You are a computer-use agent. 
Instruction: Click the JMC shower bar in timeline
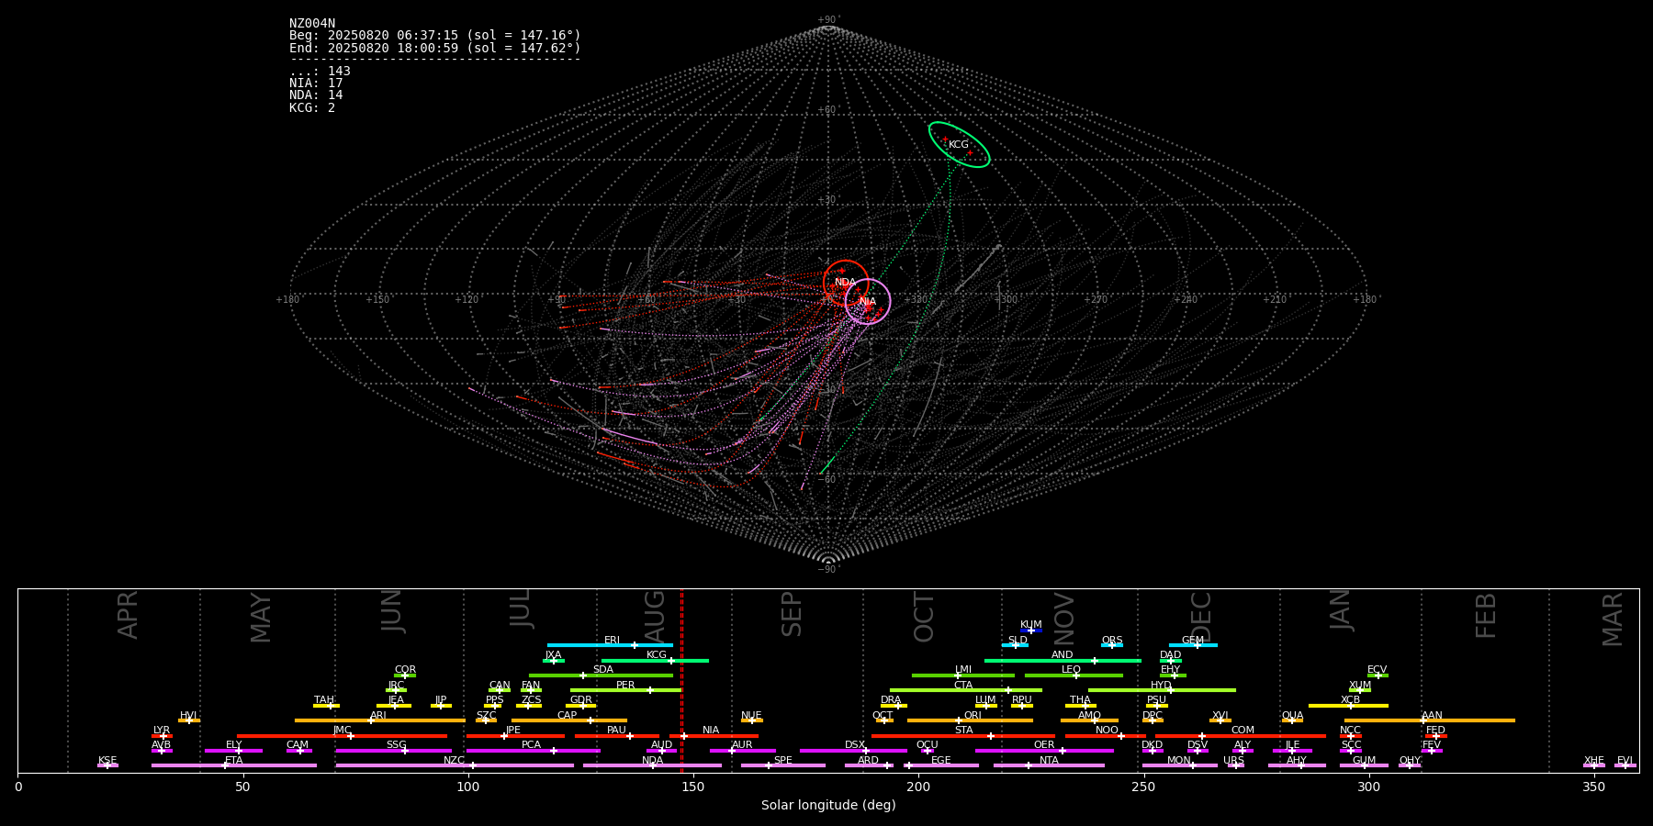click(343, 736)
